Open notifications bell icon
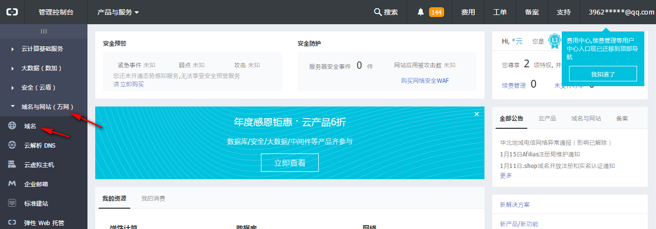Screen dimensions: 656x229 point(421,12)
